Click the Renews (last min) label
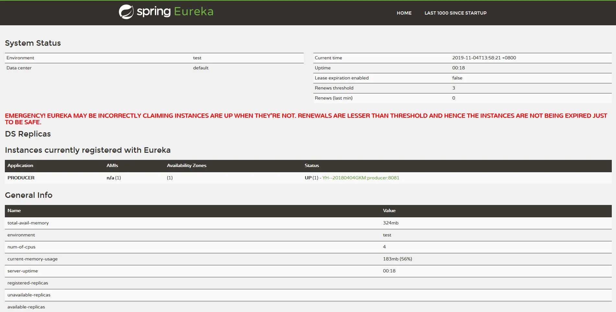Image resolution: width=616 pixels, height=312 pixels. 334,98
